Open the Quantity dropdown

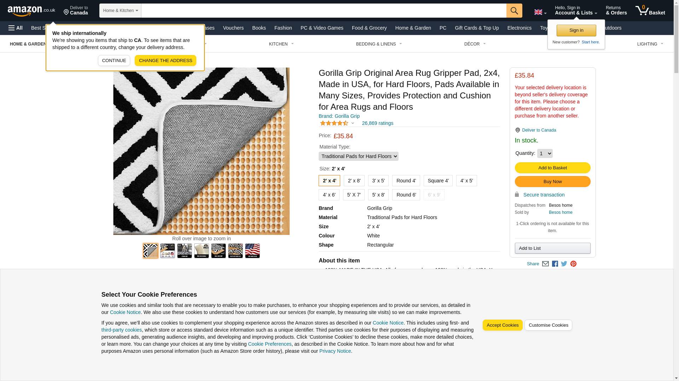(x=545, y=153)
